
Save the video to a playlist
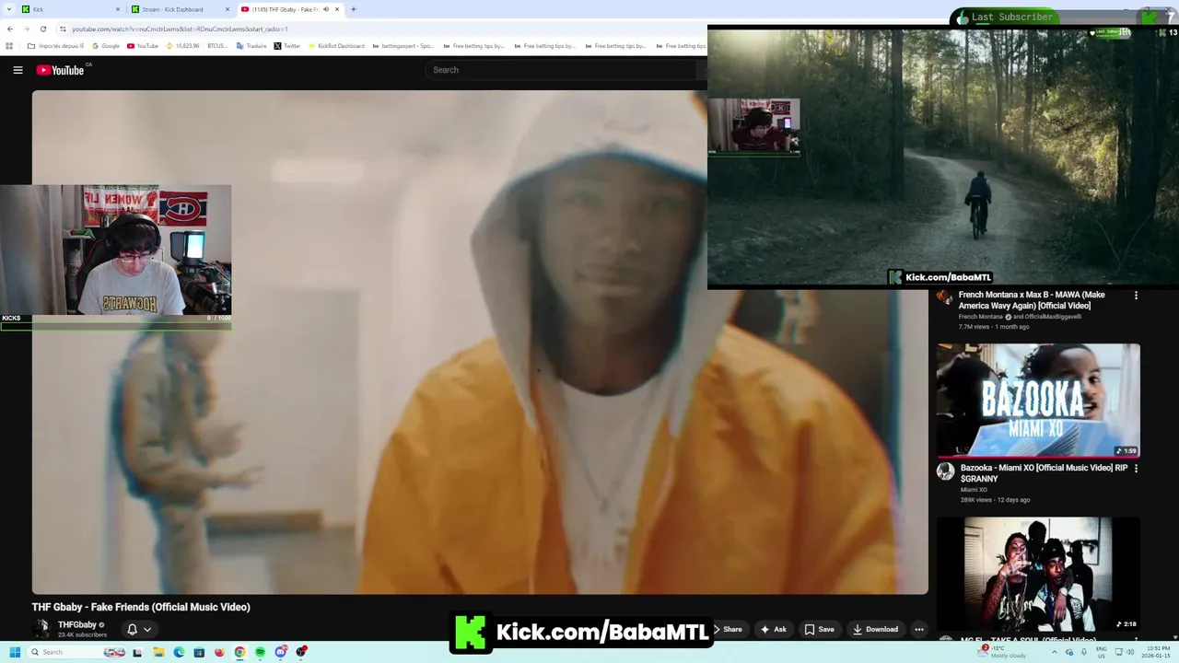point(819,630)
